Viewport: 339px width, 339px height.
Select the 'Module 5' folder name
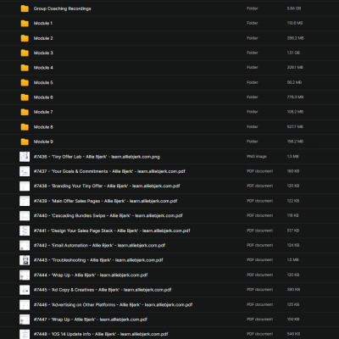(43, 82)
